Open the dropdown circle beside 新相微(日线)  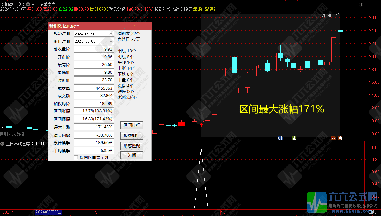28,5
